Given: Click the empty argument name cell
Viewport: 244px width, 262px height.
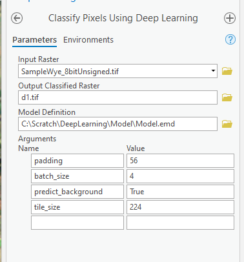Looking at the screenshot, I should tap(77, 223).
